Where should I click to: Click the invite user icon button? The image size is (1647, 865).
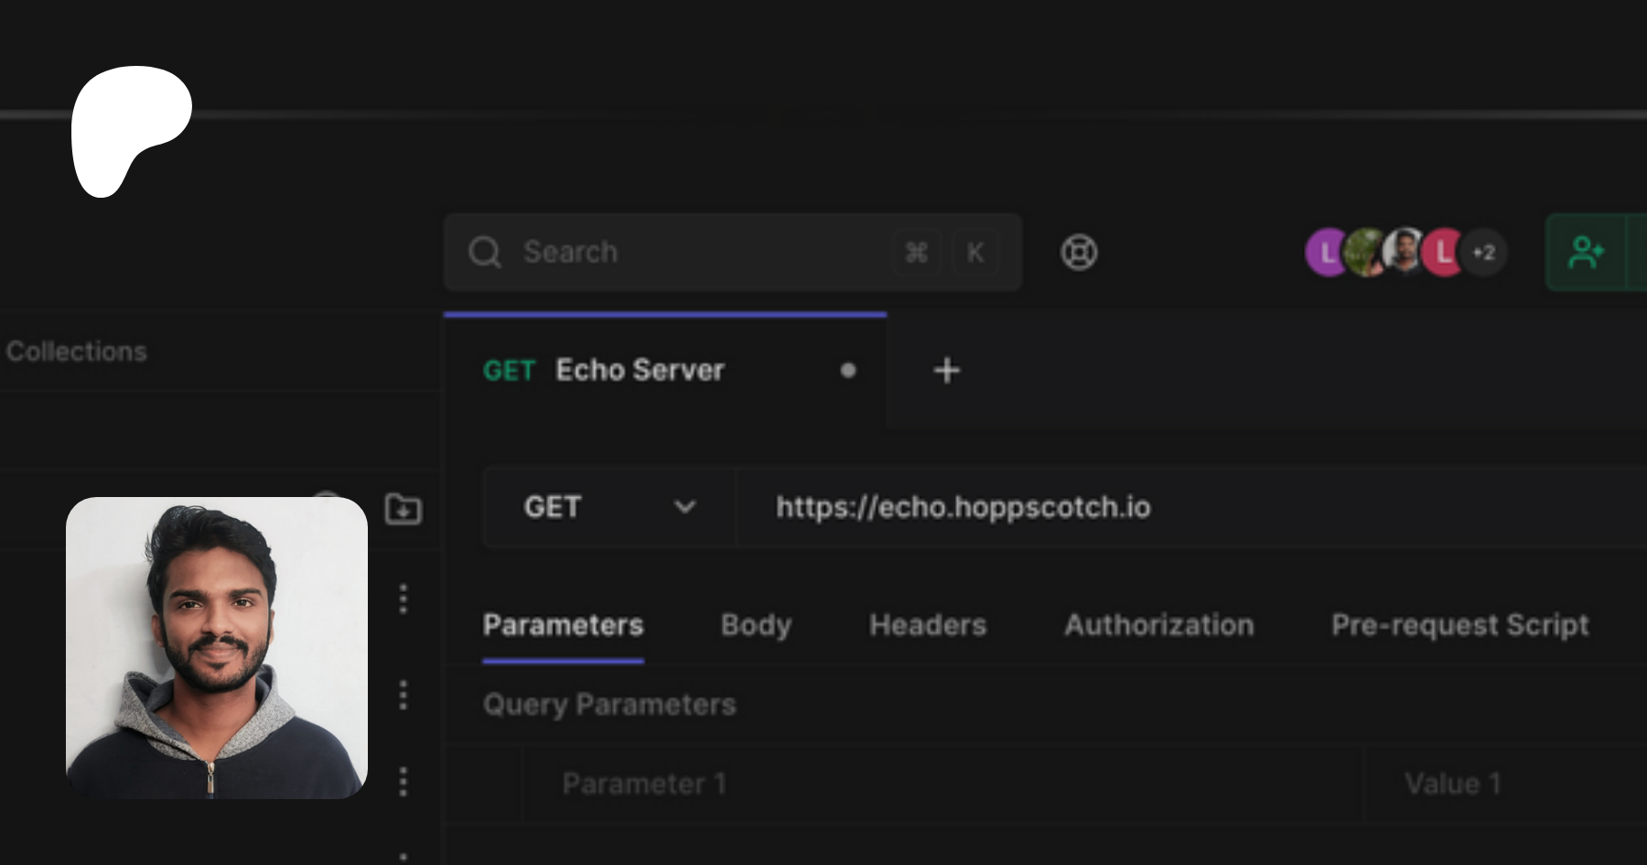(x=1586, y=252)
